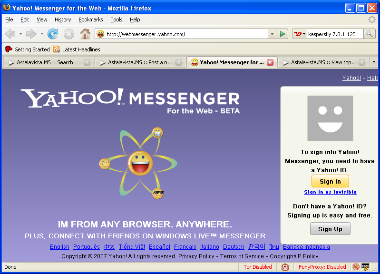The height and width of the screenshot is (274, 380).
Task: Go forward with the Forward arrow button
Action: click(x=31, y=34)
